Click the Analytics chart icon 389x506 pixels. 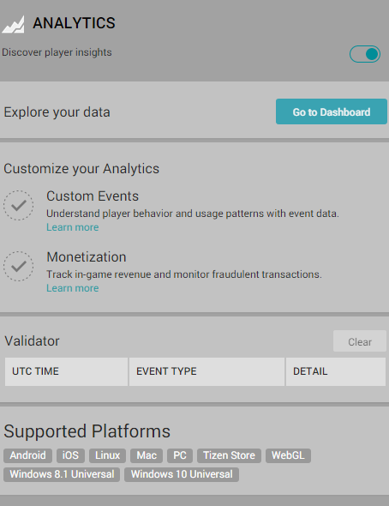click(13, 24)
